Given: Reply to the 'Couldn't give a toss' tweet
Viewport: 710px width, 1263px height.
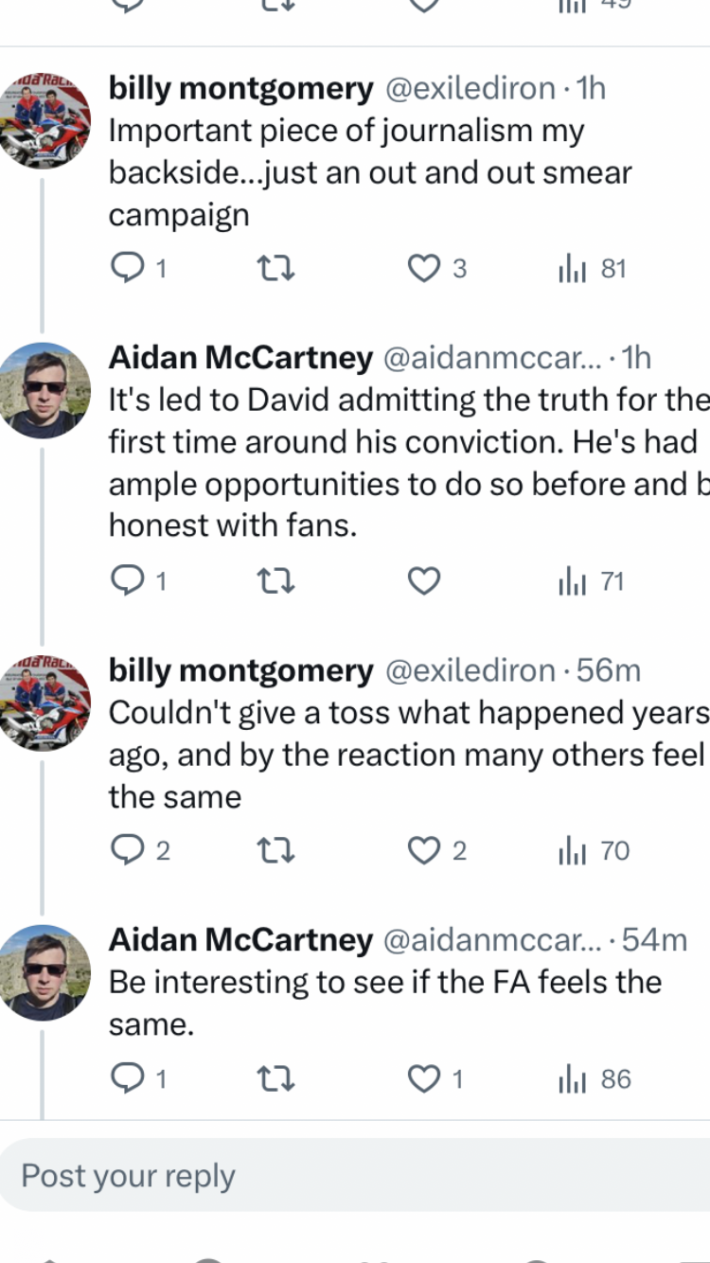Looking at the screenshot, I should click(126, 851).
